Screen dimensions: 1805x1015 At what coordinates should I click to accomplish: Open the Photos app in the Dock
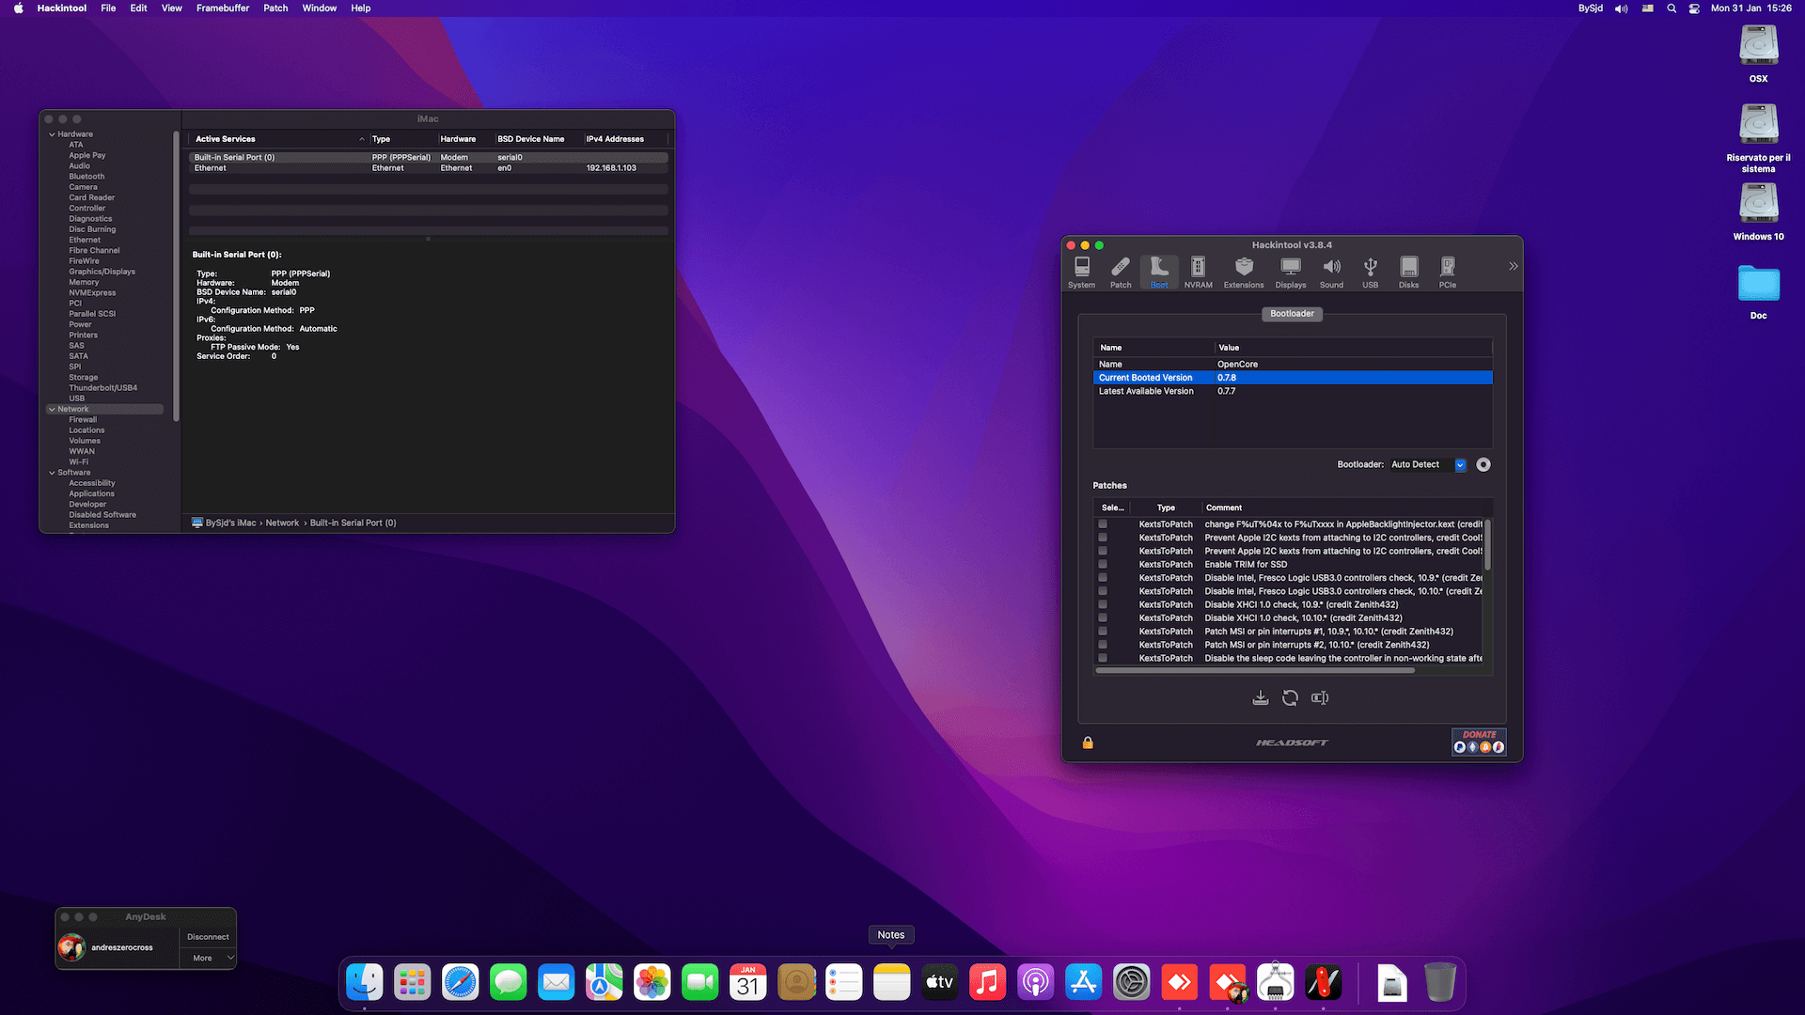[652, 983]
